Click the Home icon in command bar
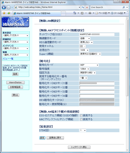This screenshot has width=130, height=153. point(75,13)
